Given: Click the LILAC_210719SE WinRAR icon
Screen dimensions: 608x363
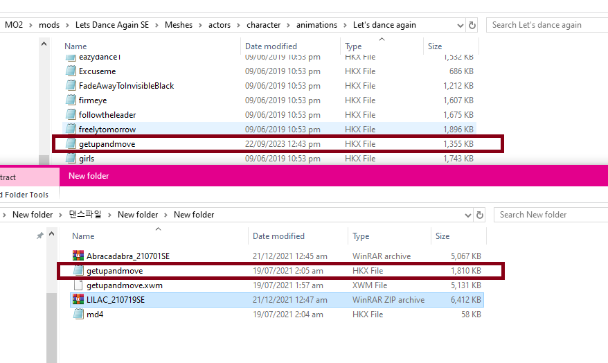Looking at the screenshot, I should click(78, 299).
